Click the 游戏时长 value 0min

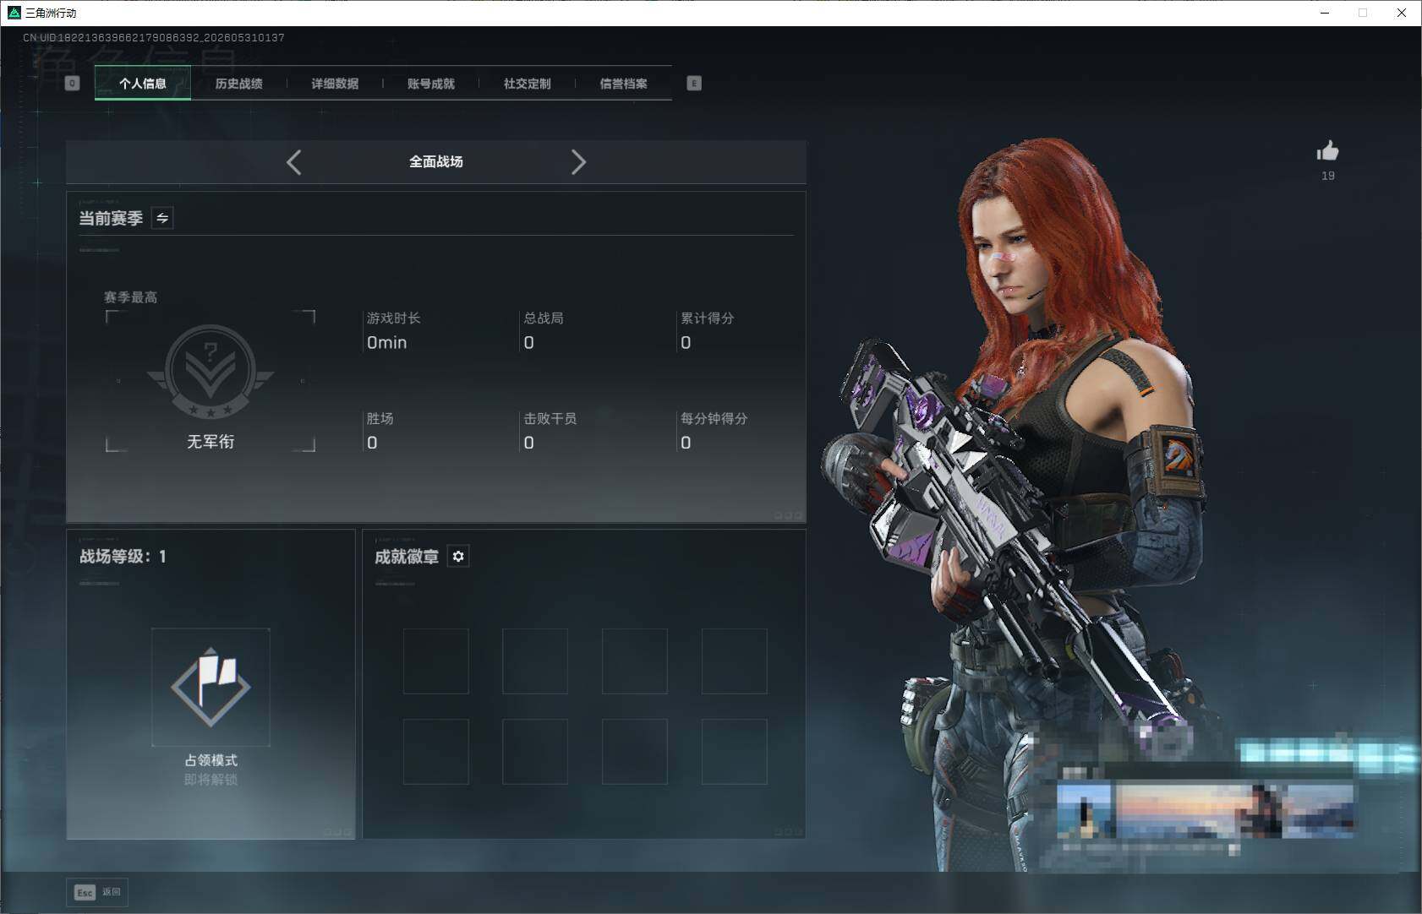pyautogui.click(x=386, y=342)
